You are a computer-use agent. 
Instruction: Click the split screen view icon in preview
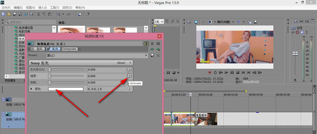(210, 22)
